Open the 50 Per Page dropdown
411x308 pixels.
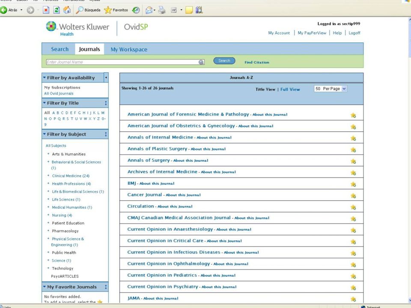coord(330,89)
